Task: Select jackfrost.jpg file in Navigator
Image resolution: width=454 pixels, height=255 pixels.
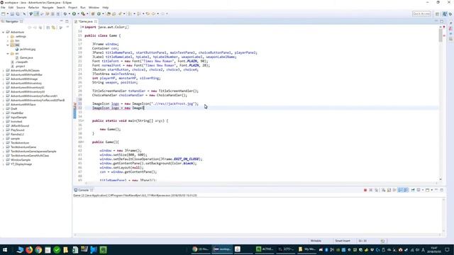Action: point(28,49)
